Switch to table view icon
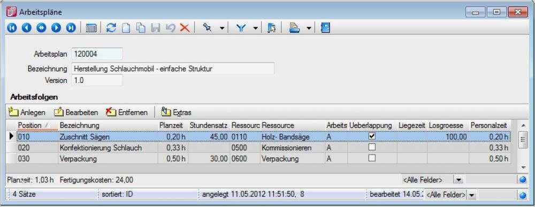535x207 pixels. point(91,28)
